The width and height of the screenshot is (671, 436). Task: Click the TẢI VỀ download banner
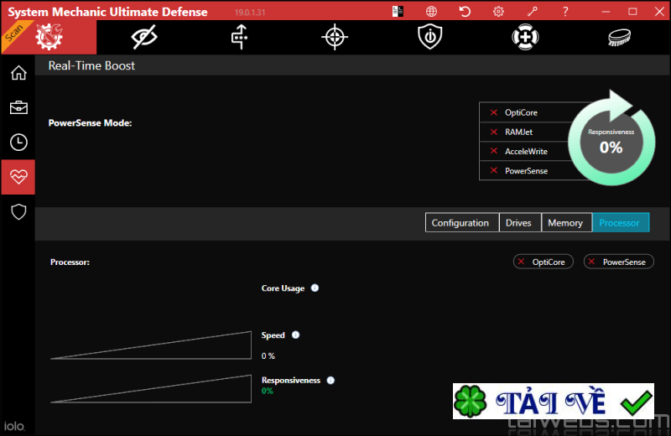[554, 401]
